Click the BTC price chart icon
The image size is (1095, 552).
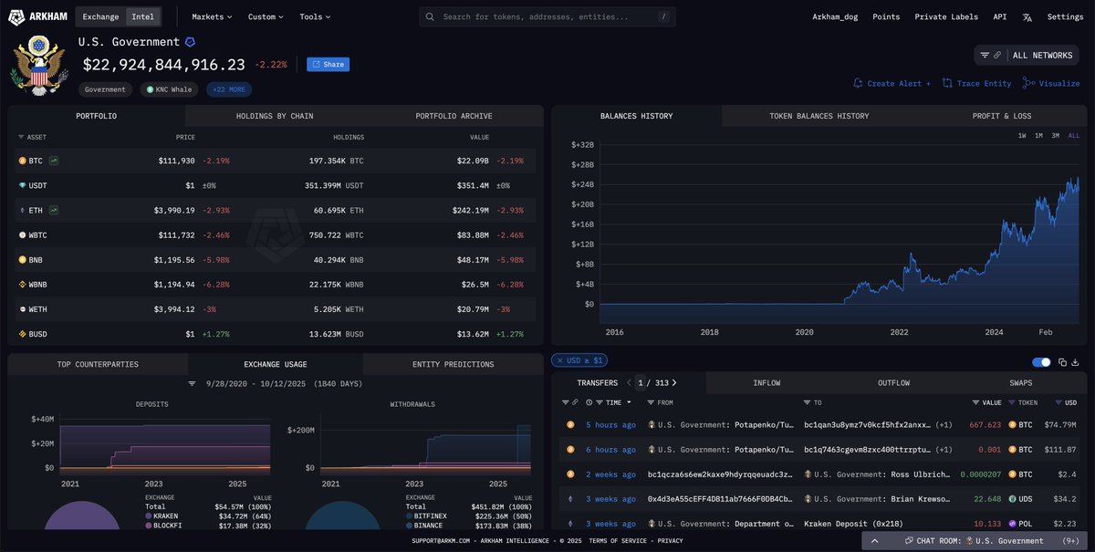click(54, 161)
